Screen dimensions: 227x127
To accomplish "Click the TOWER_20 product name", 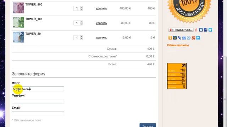I will click(x=33, y=34).
